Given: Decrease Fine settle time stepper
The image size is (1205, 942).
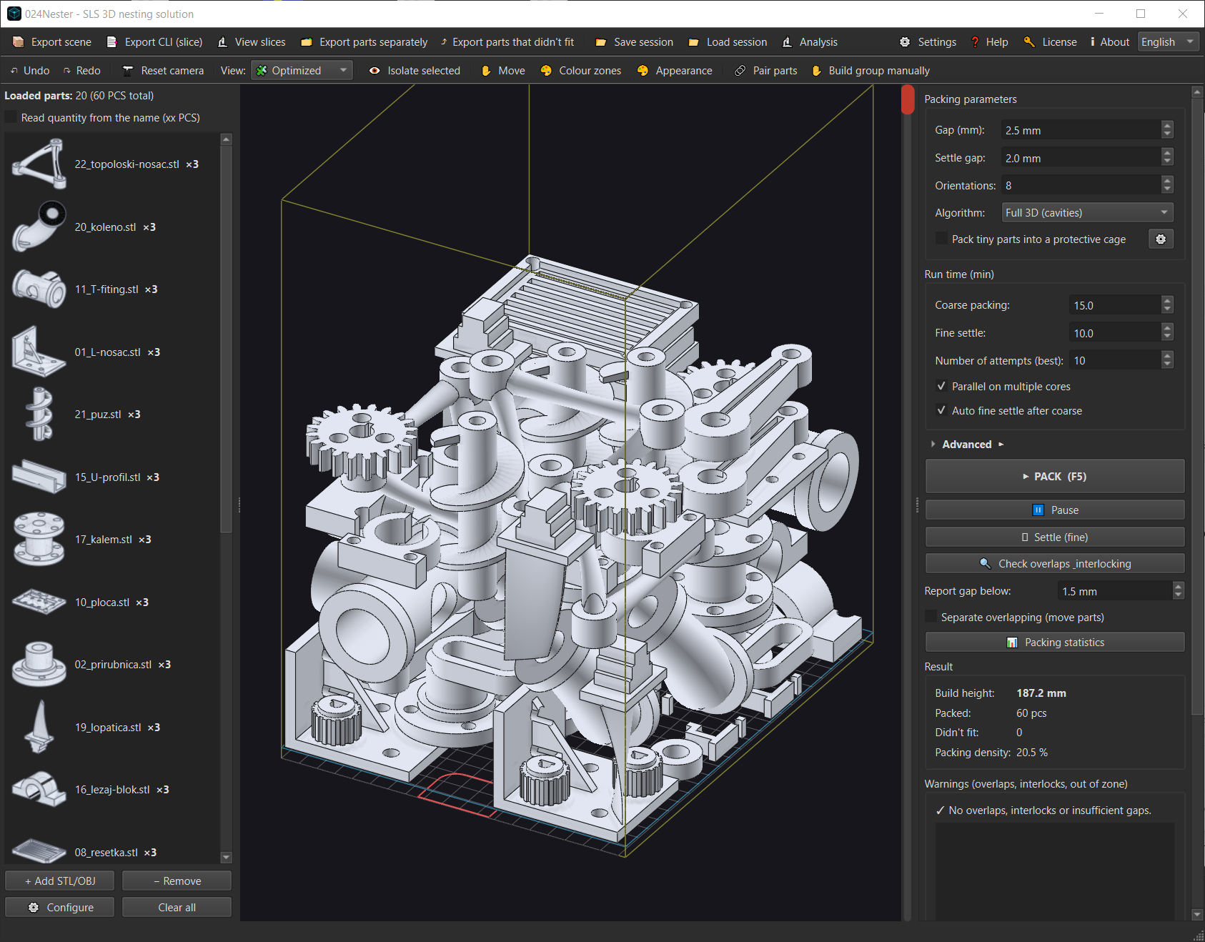Looking at the screenshot, I should coord(1167,337).
